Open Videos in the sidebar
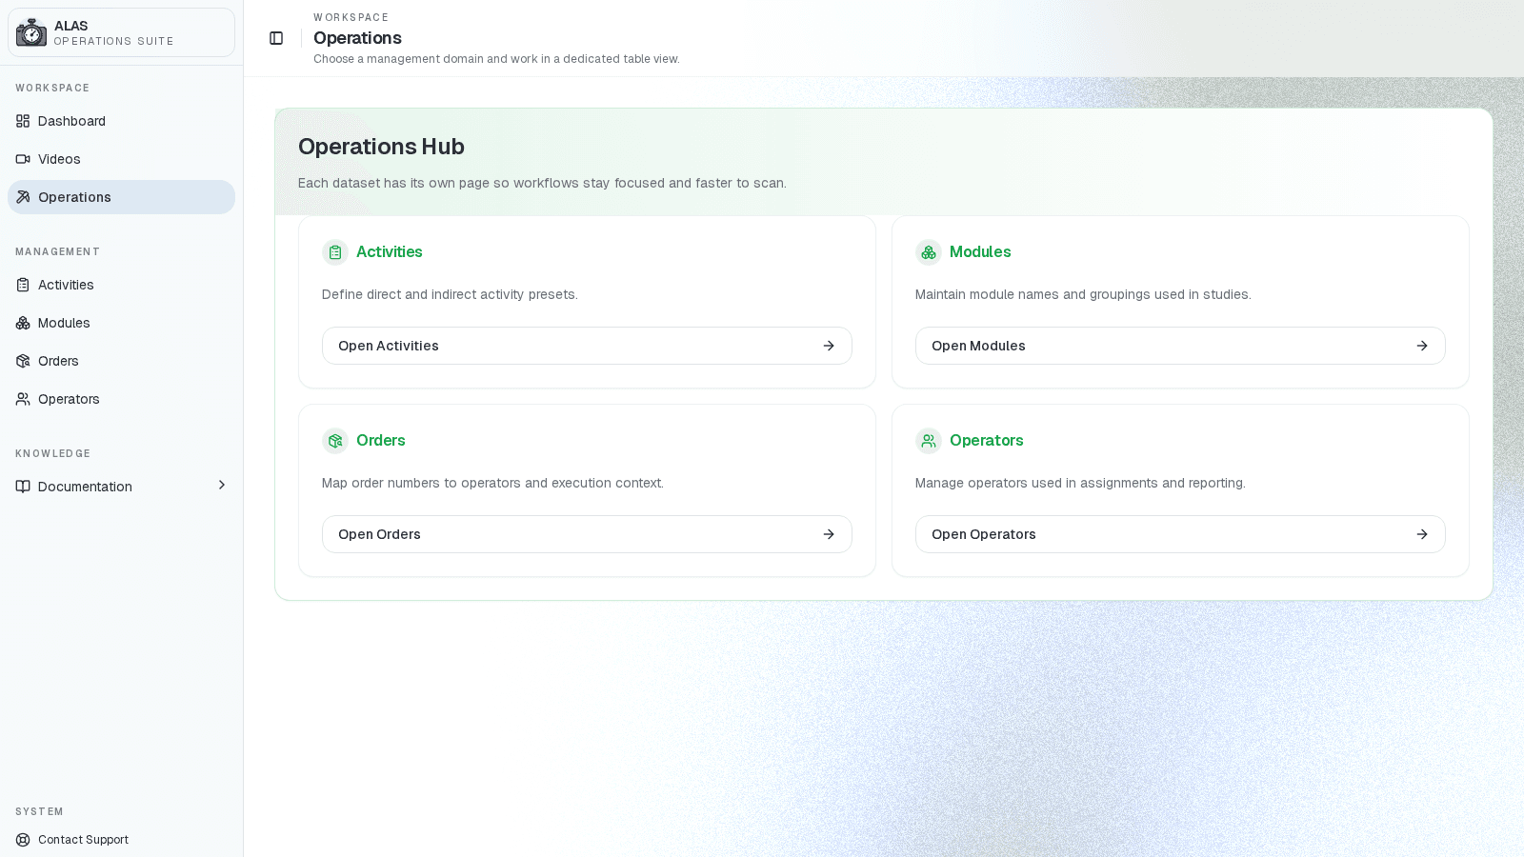The height and width of the screenshot is (857, 1524). coord(121,159)
